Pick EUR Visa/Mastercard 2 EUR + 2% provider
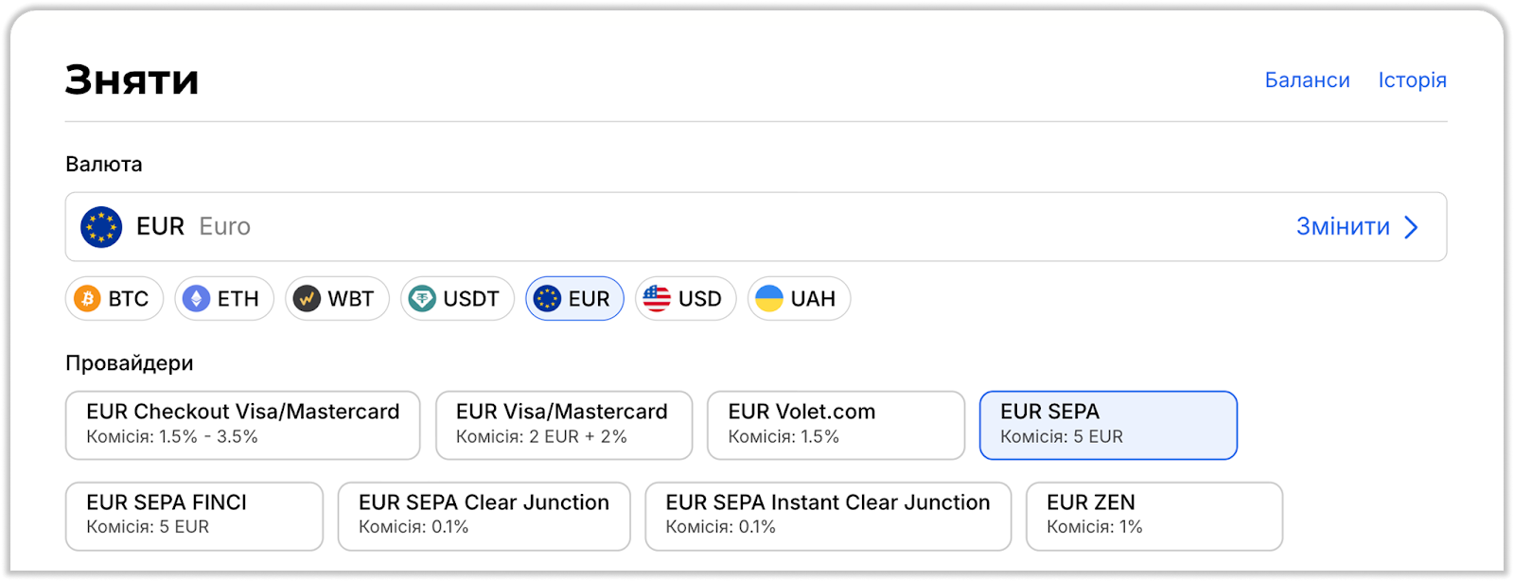Viewport: 1514px width, 581px height. [563, 425]
